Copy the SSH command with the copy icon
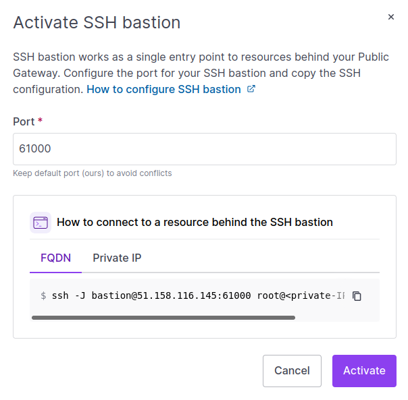408x400 pixels. click(357, 296)
